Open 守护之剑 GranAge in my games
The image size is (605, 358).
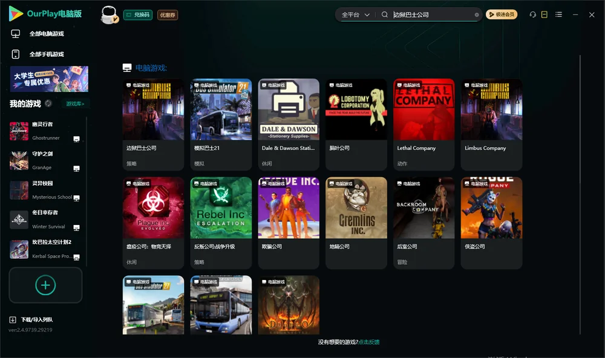(44, 160)
